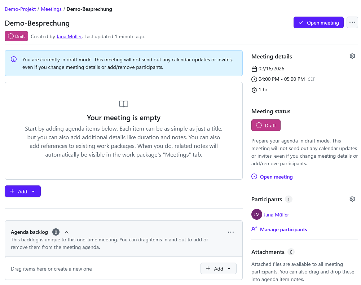Click the clock icon beside the meeting time

[x=254, y=79]
